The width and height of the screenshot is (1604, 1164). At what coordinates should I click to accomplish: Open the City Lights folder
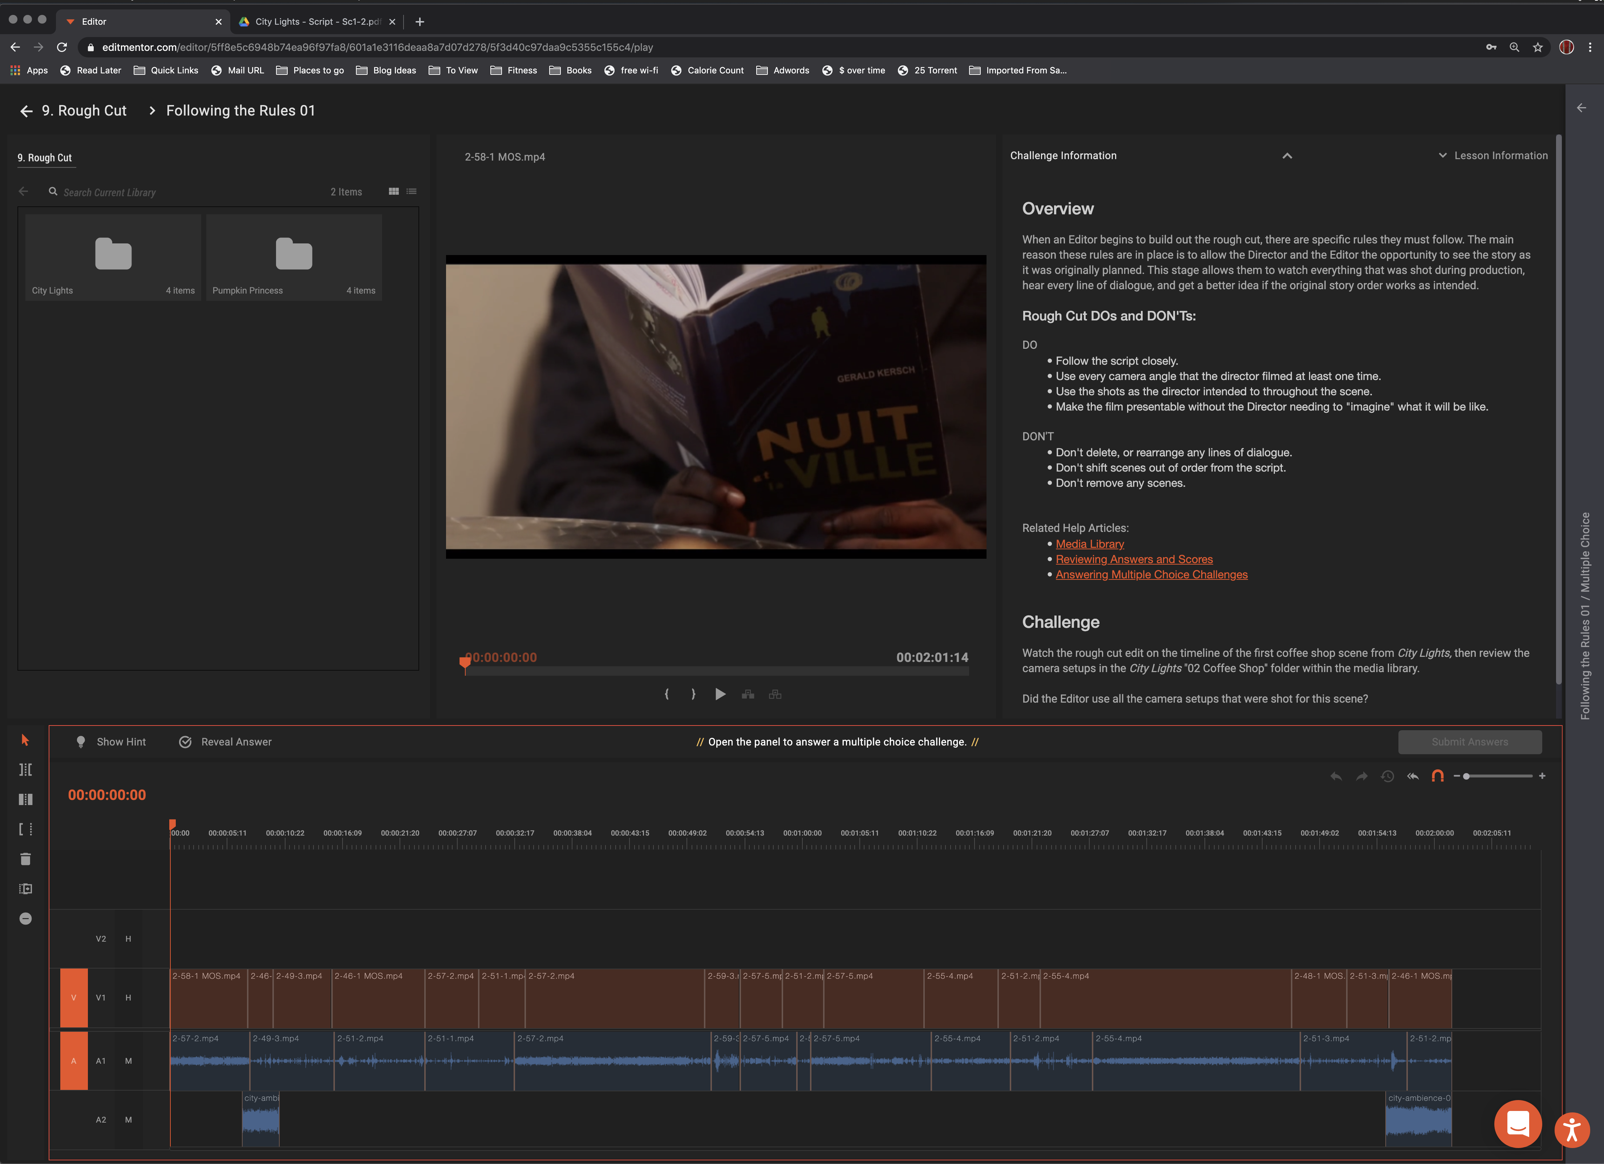click(113, 258)
